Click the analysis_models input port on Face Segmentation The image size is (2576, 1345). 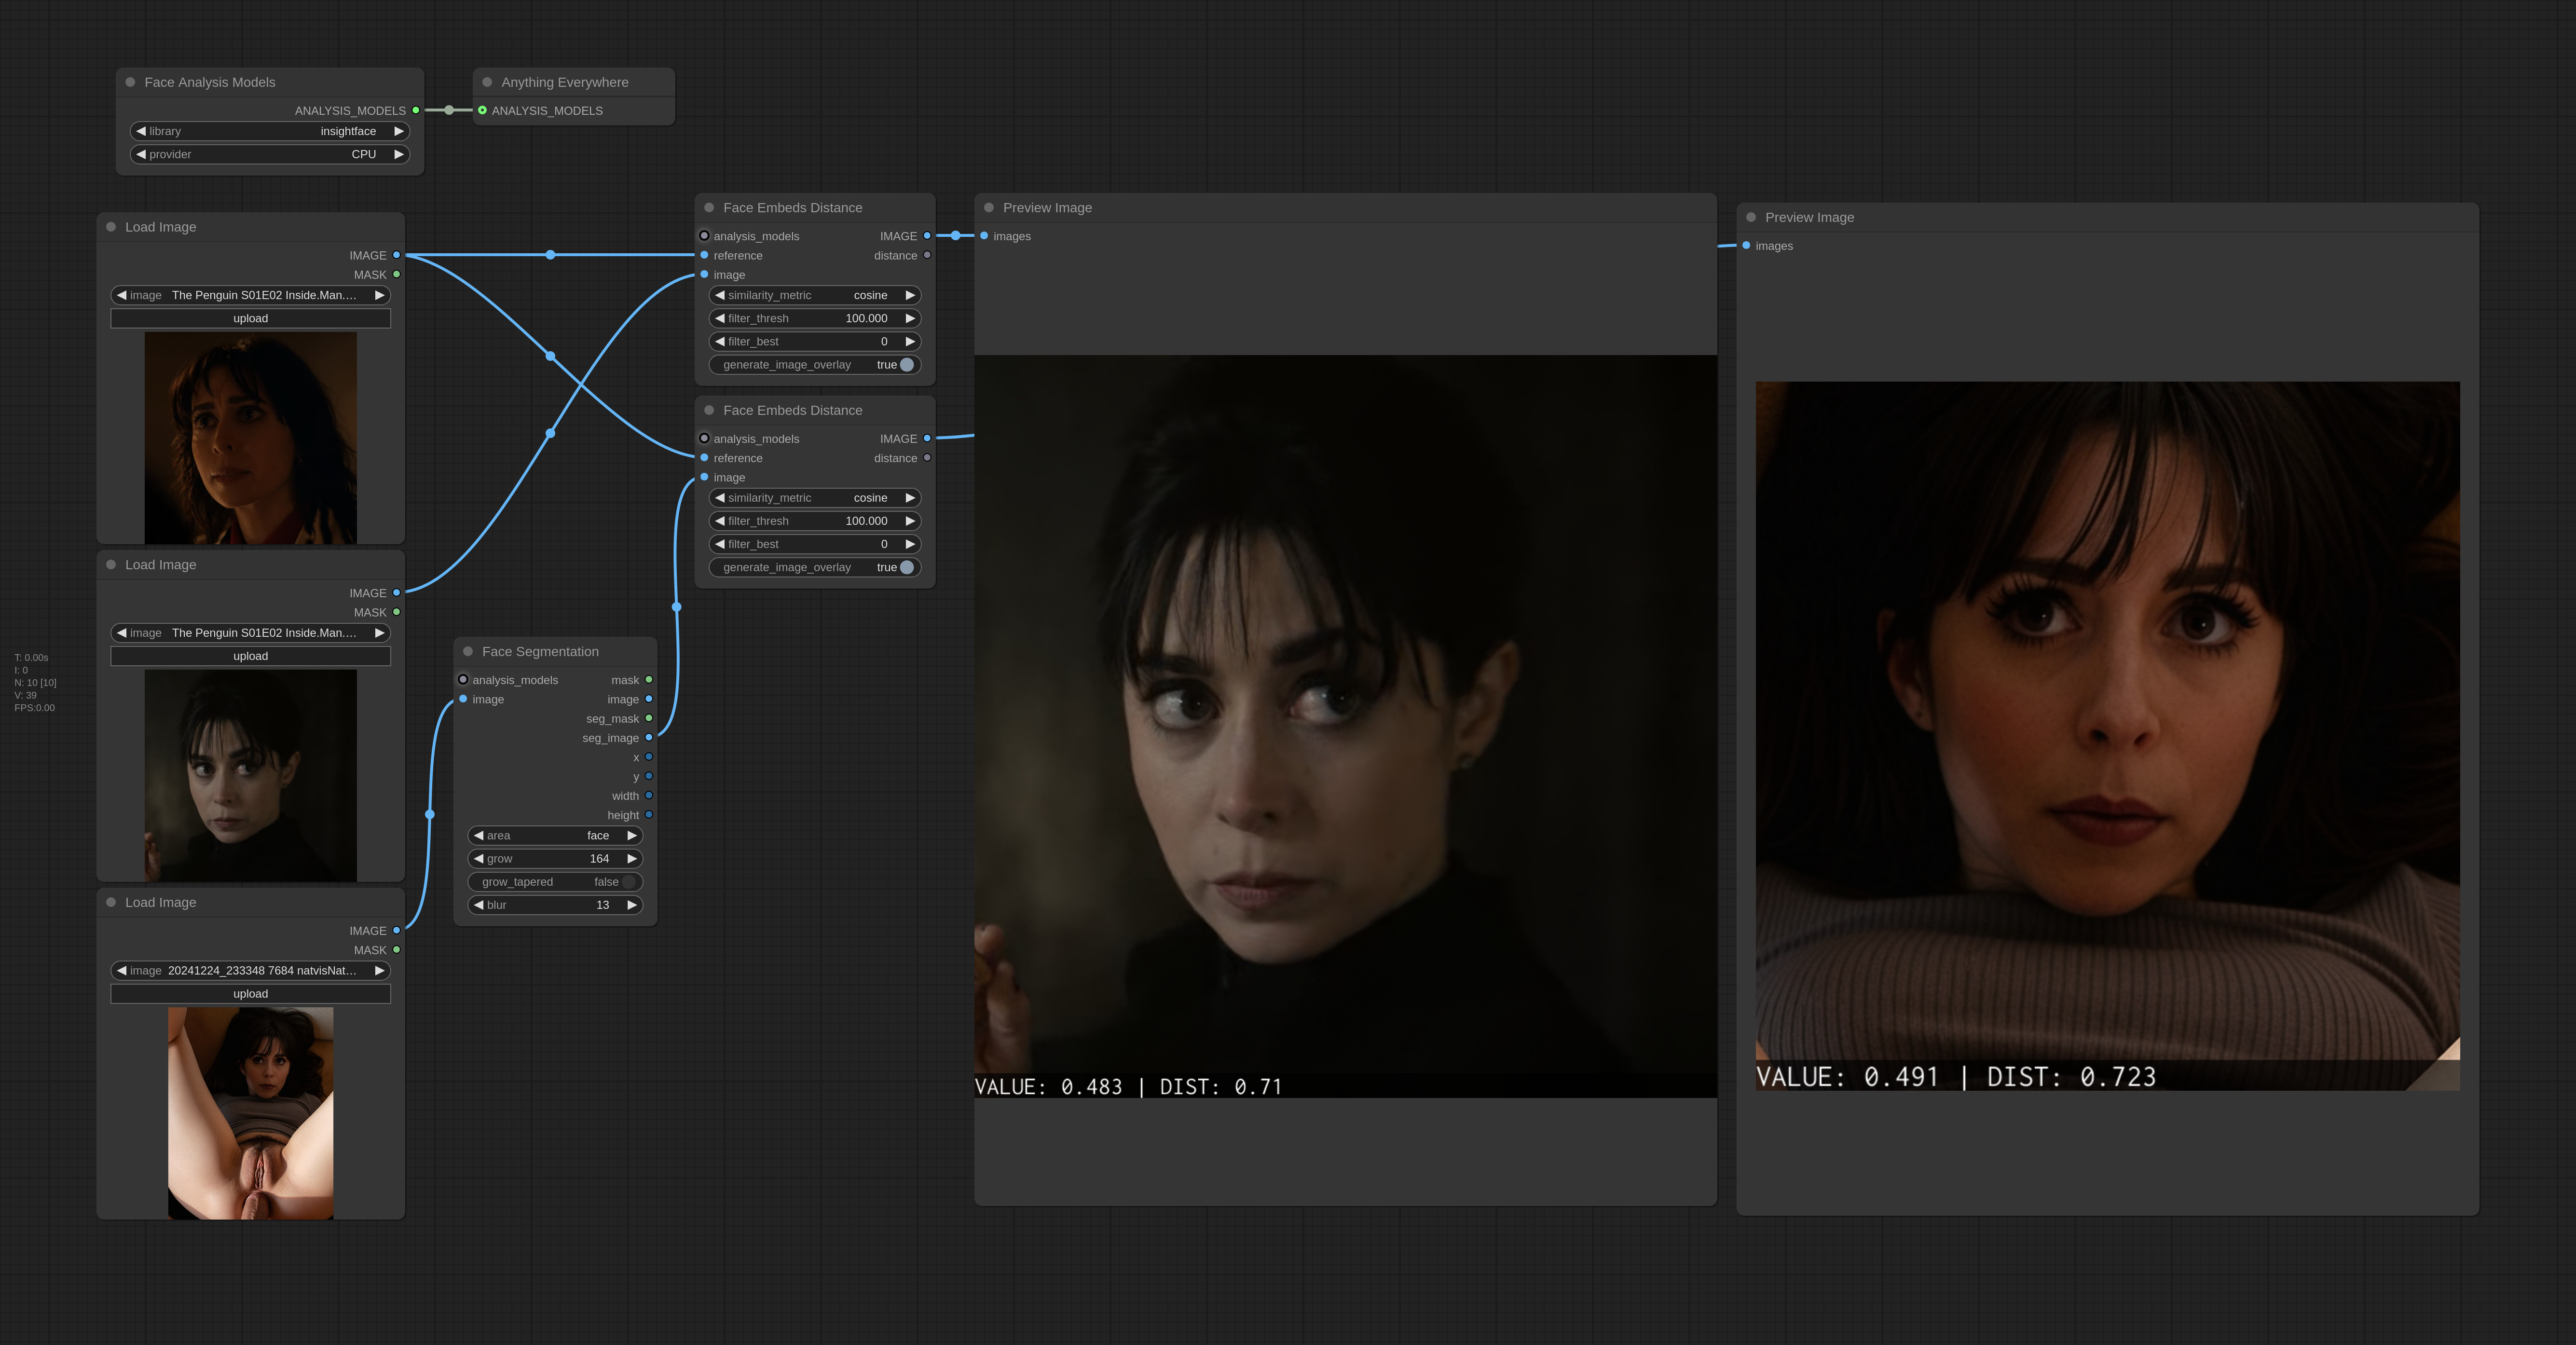463,680
